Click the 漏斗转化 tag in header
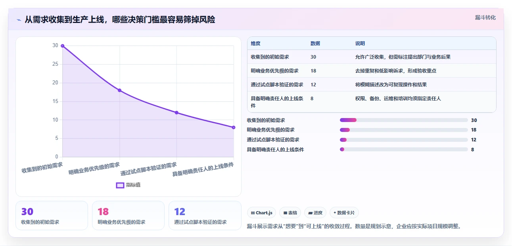 coord(485,18)
